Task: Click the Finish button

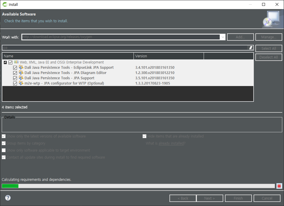Action: tap(238, 198)
